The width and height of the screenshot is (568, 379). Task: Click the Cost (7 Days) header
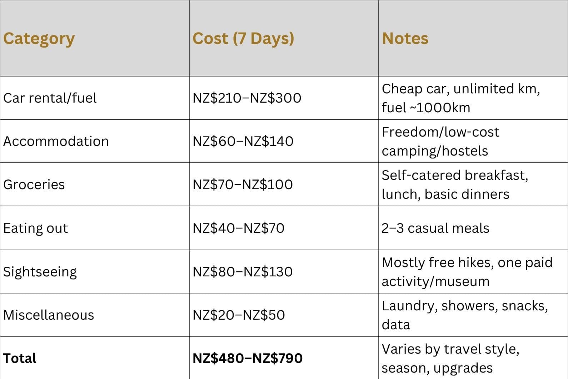[x=243, y=39]
